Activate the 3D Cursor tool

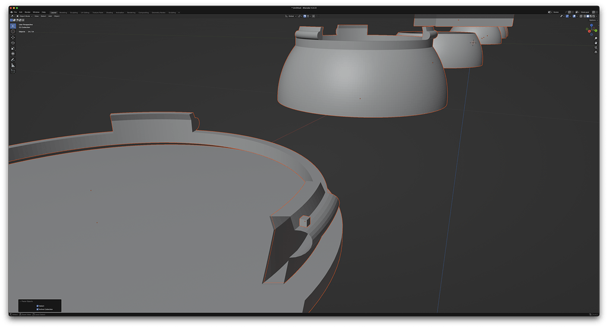(13, 31)
